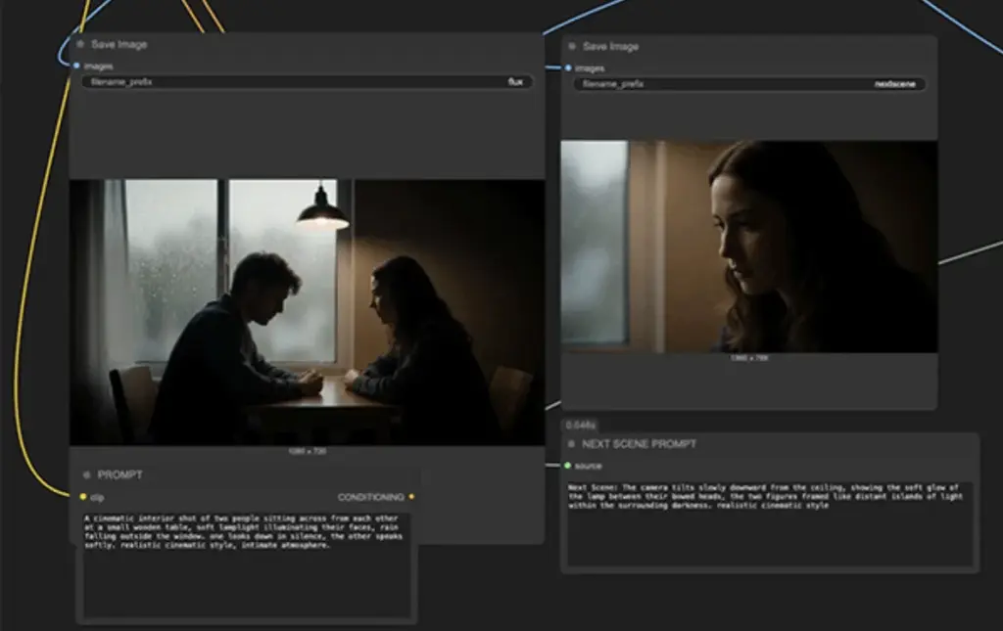Collapse the right Save Image node via its dot
Image resolution: width=1003 pixels, height=631 pixels.
[x=572, y=47]
